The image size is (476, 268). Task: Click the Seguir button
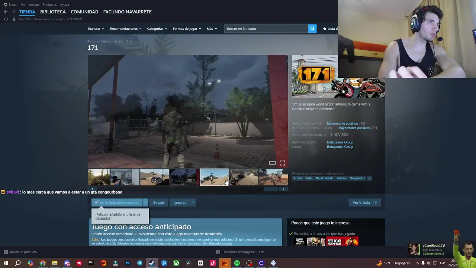click(x=158, y=202)
